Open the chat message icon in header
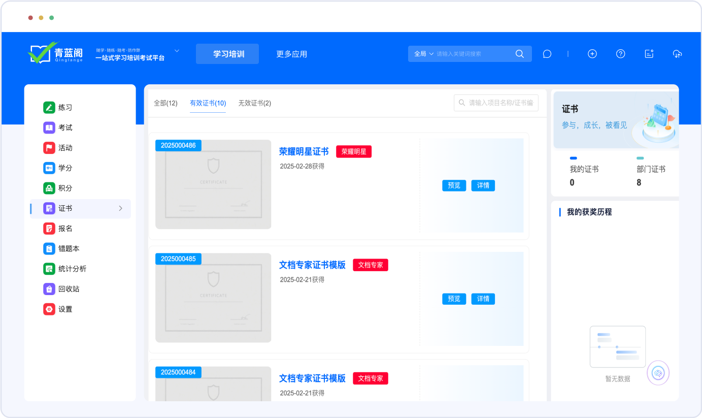Image resolution: width=702 pixels, height=418 pixels. (547, 54)
